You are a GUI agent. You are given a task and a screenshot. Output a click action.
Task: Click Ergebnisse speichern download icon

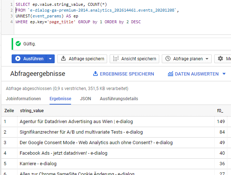pyautogui.click(x=95, y=74)
